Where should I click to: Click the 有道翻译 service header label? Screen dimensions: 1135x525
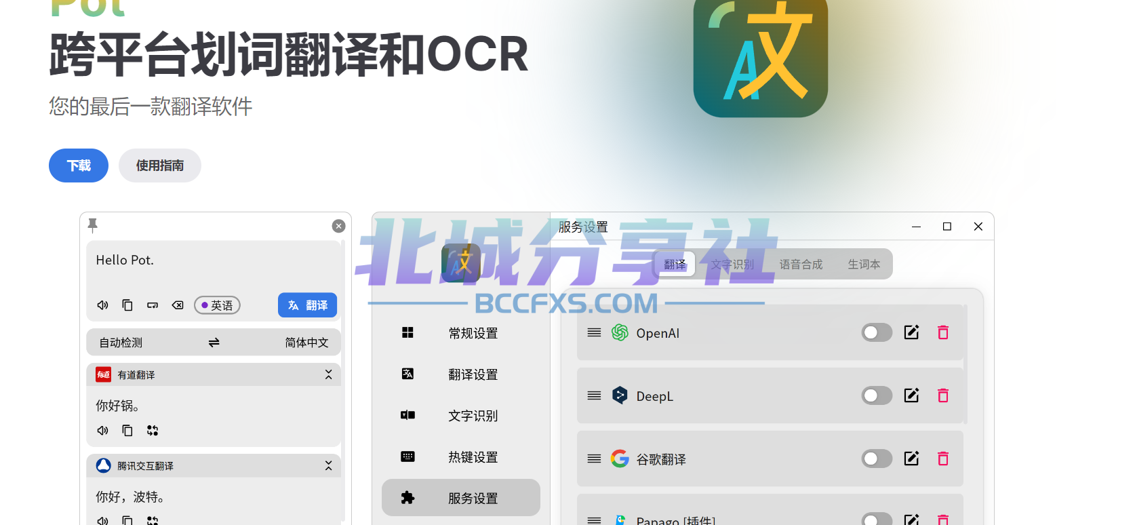136,374
